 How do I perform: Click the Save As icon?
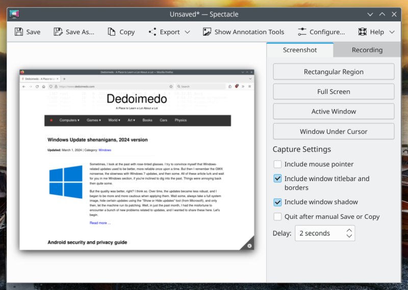pyautogui.click(x=58, y=32)
